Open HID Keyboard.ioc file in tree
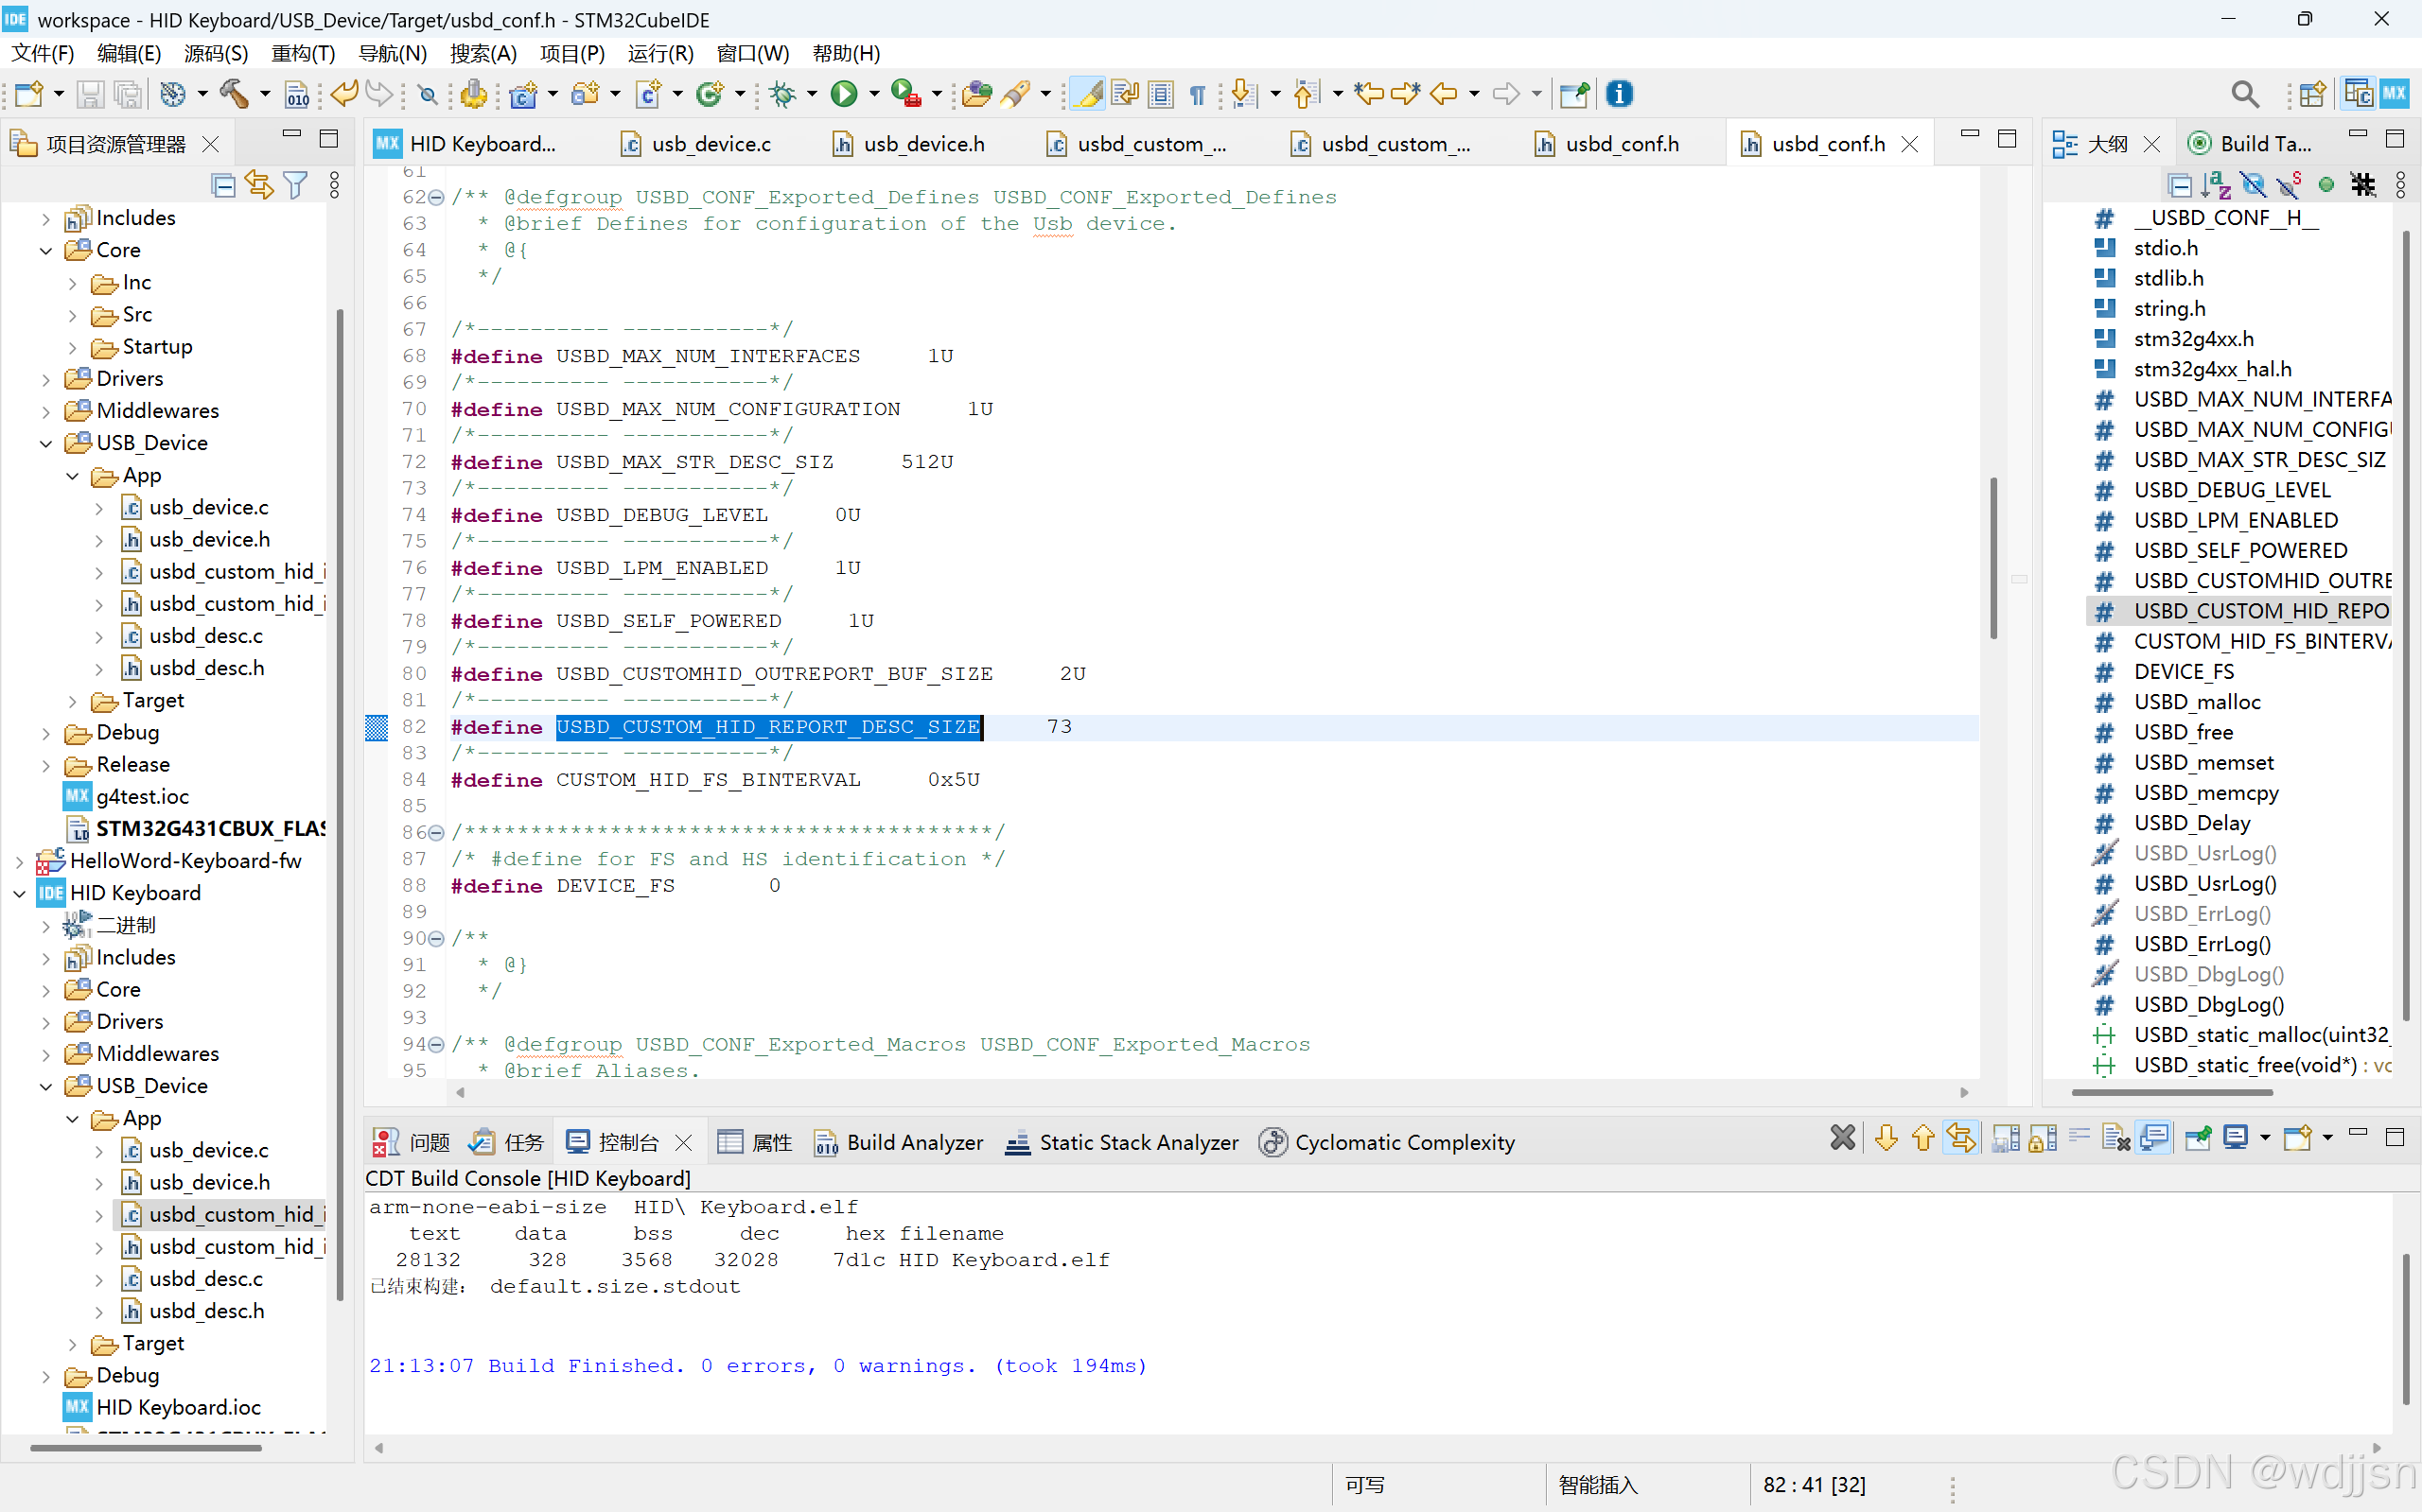This screenshot has height=1512, width=2422. (178, 1407)
